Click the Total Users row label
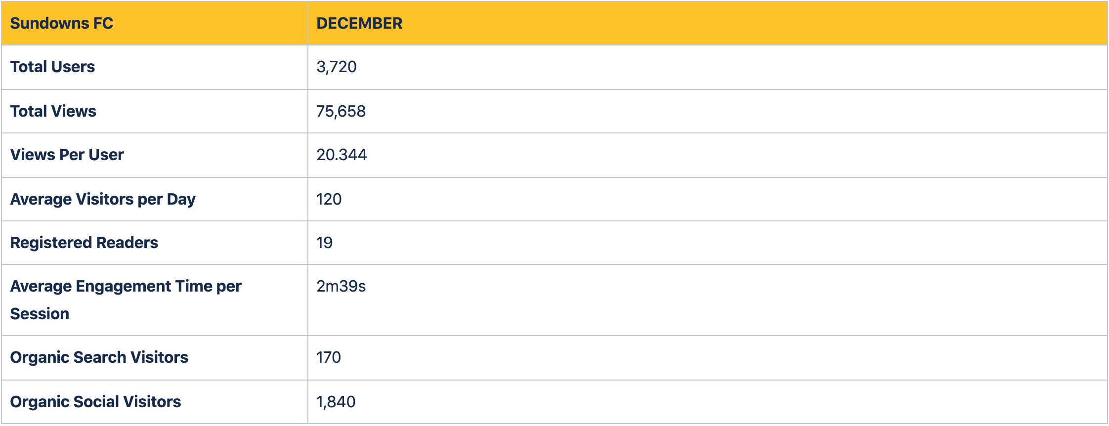The height and width of the screenshot is (426, 1109). [52, 67]
